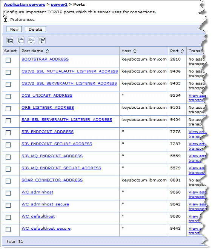Select the DCS_UNICAST_ADDRESS row checkbox

8,97
